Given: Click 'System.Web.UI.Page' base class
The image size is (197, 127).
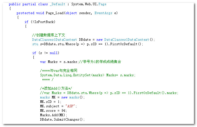Looking at the screenshot, I should [x=89, y=4].
